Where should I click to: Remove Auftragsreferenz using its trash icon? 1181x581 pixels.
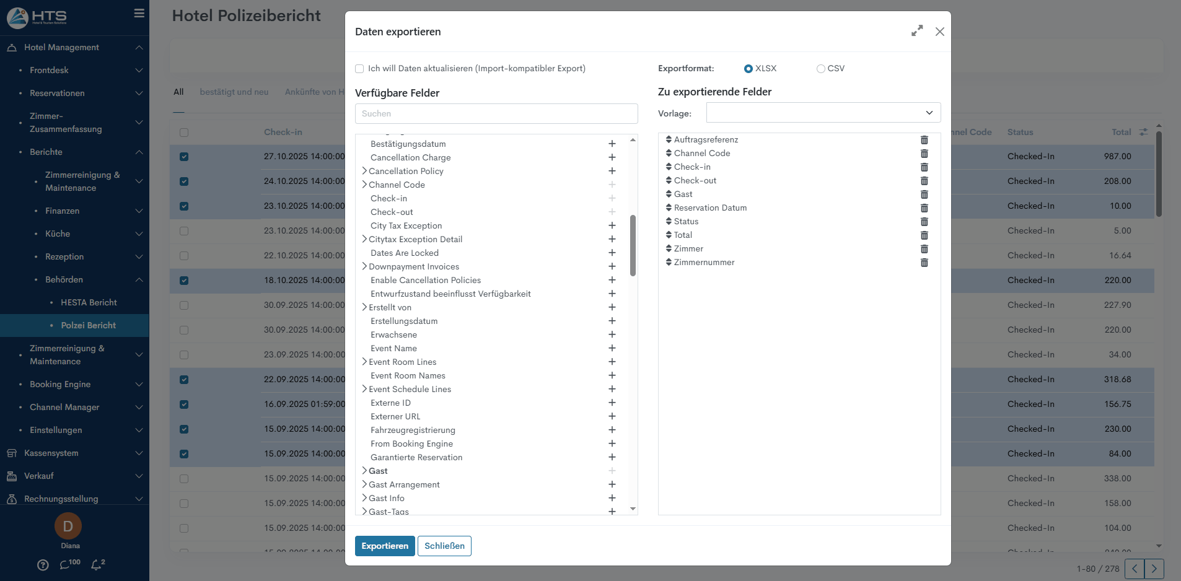924,140
